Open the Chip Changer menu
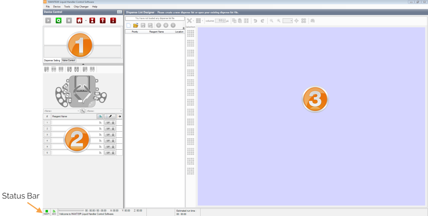The width and height of the screenshot is (428, 216). pos(81,7)
